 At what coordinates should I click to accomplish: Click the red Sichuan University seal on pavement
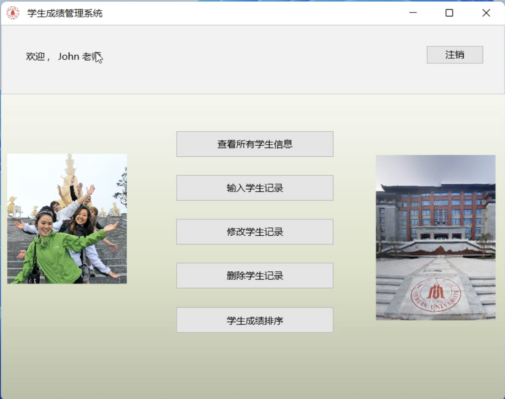coord(436,294)
